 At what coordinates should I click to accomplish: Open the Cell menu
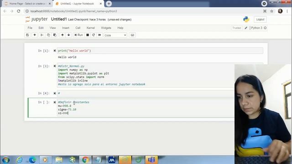[78, 28]
